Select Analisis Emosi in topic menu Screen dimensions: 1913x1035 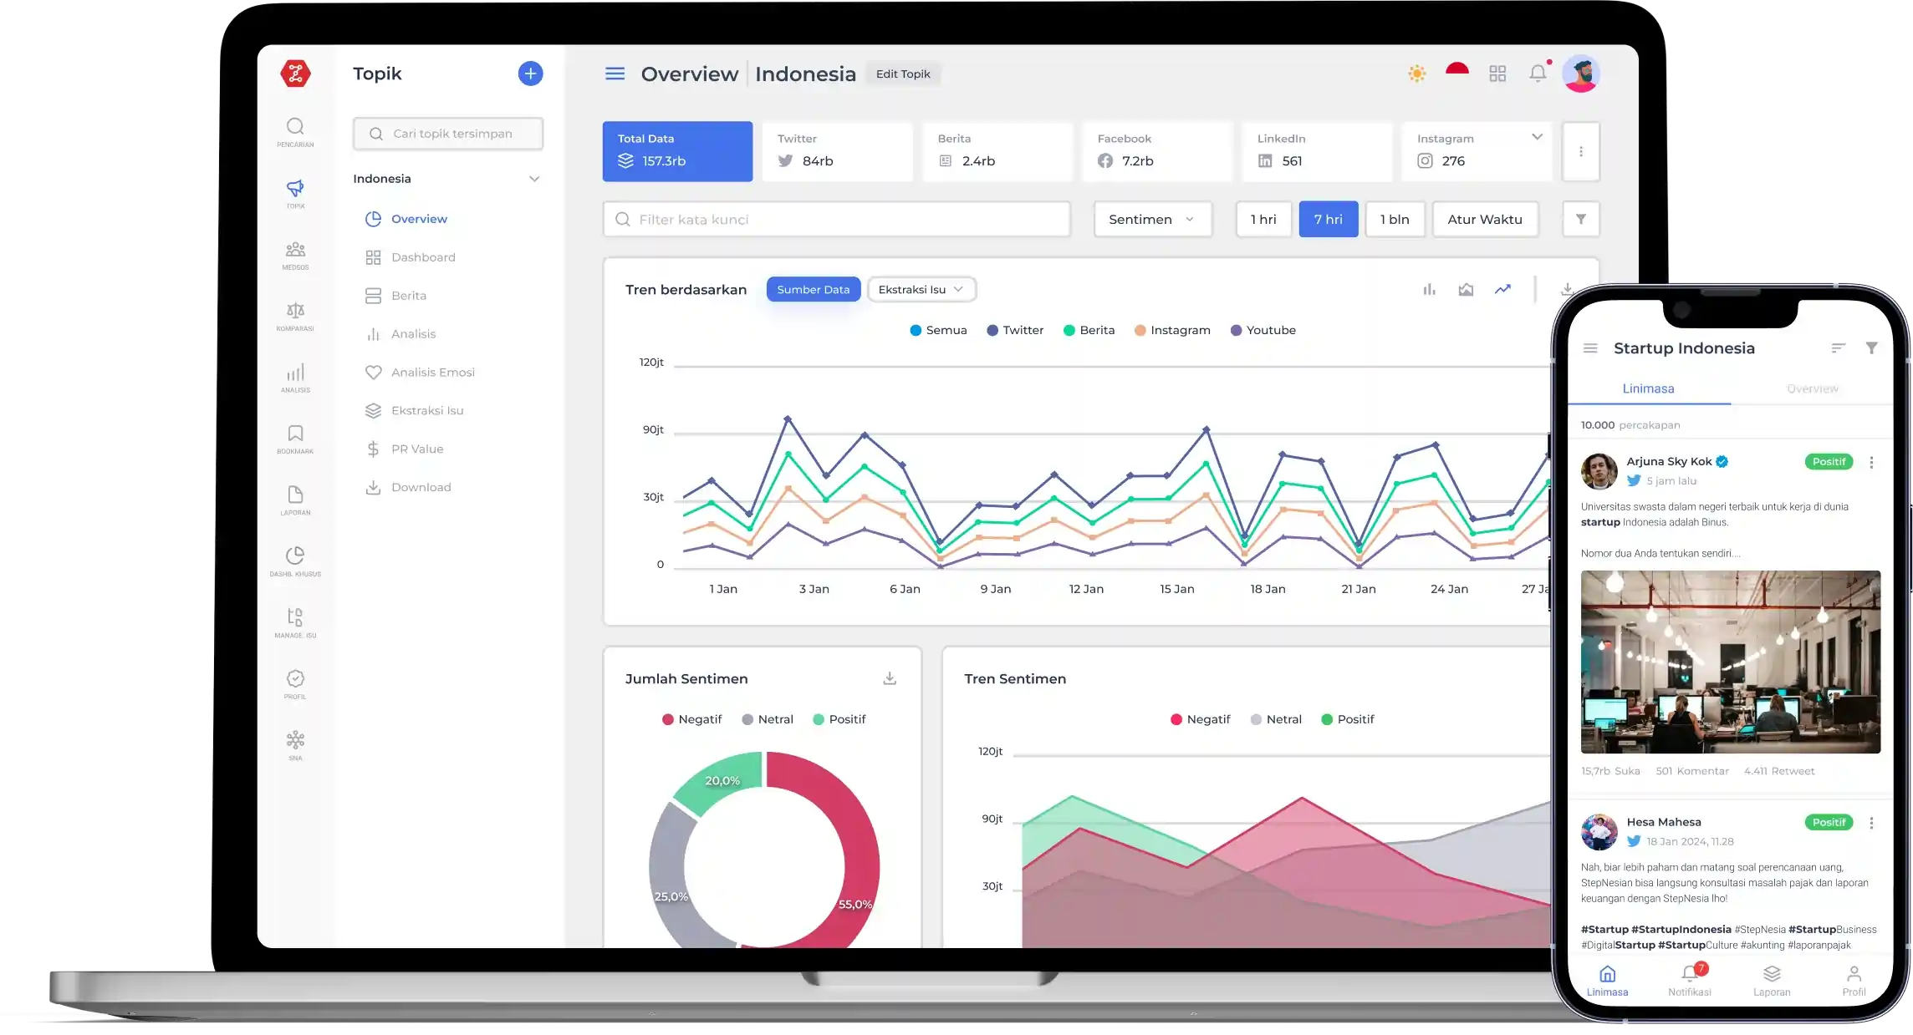click(x=432, y=373)
